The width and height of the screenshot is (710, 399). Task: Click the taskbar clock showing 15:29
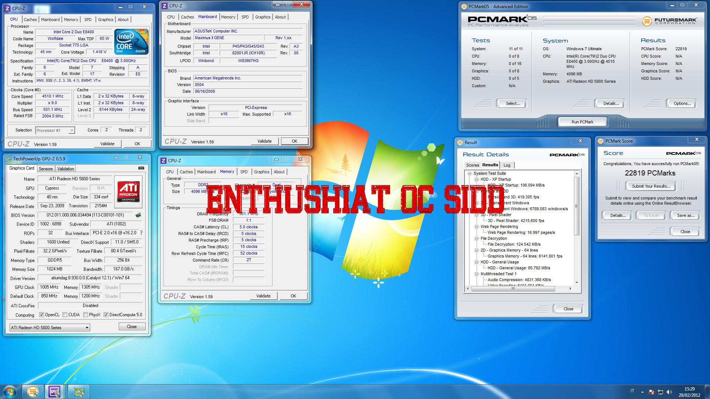(689, 392)
